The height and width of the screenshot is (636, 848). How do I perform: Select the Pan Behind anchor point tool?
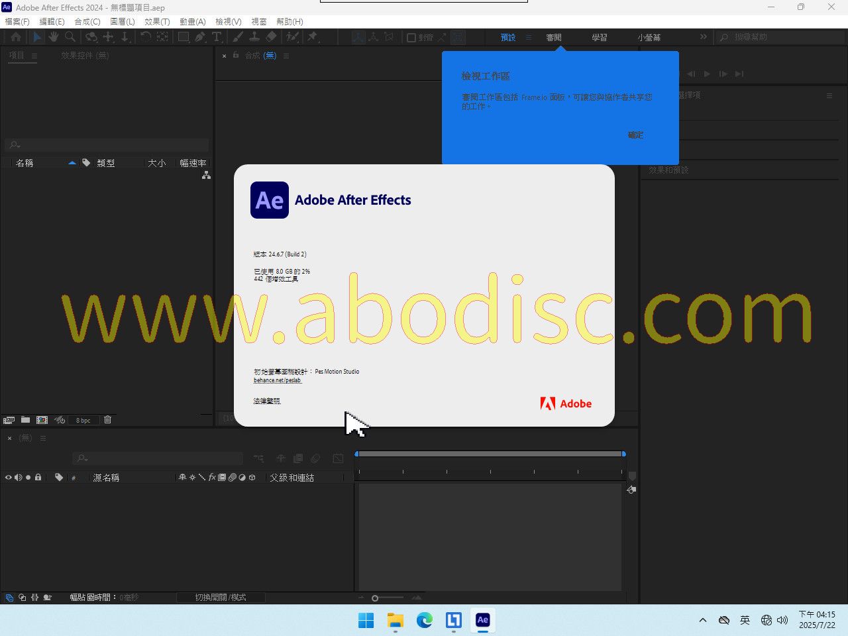[x=162, y=37]
